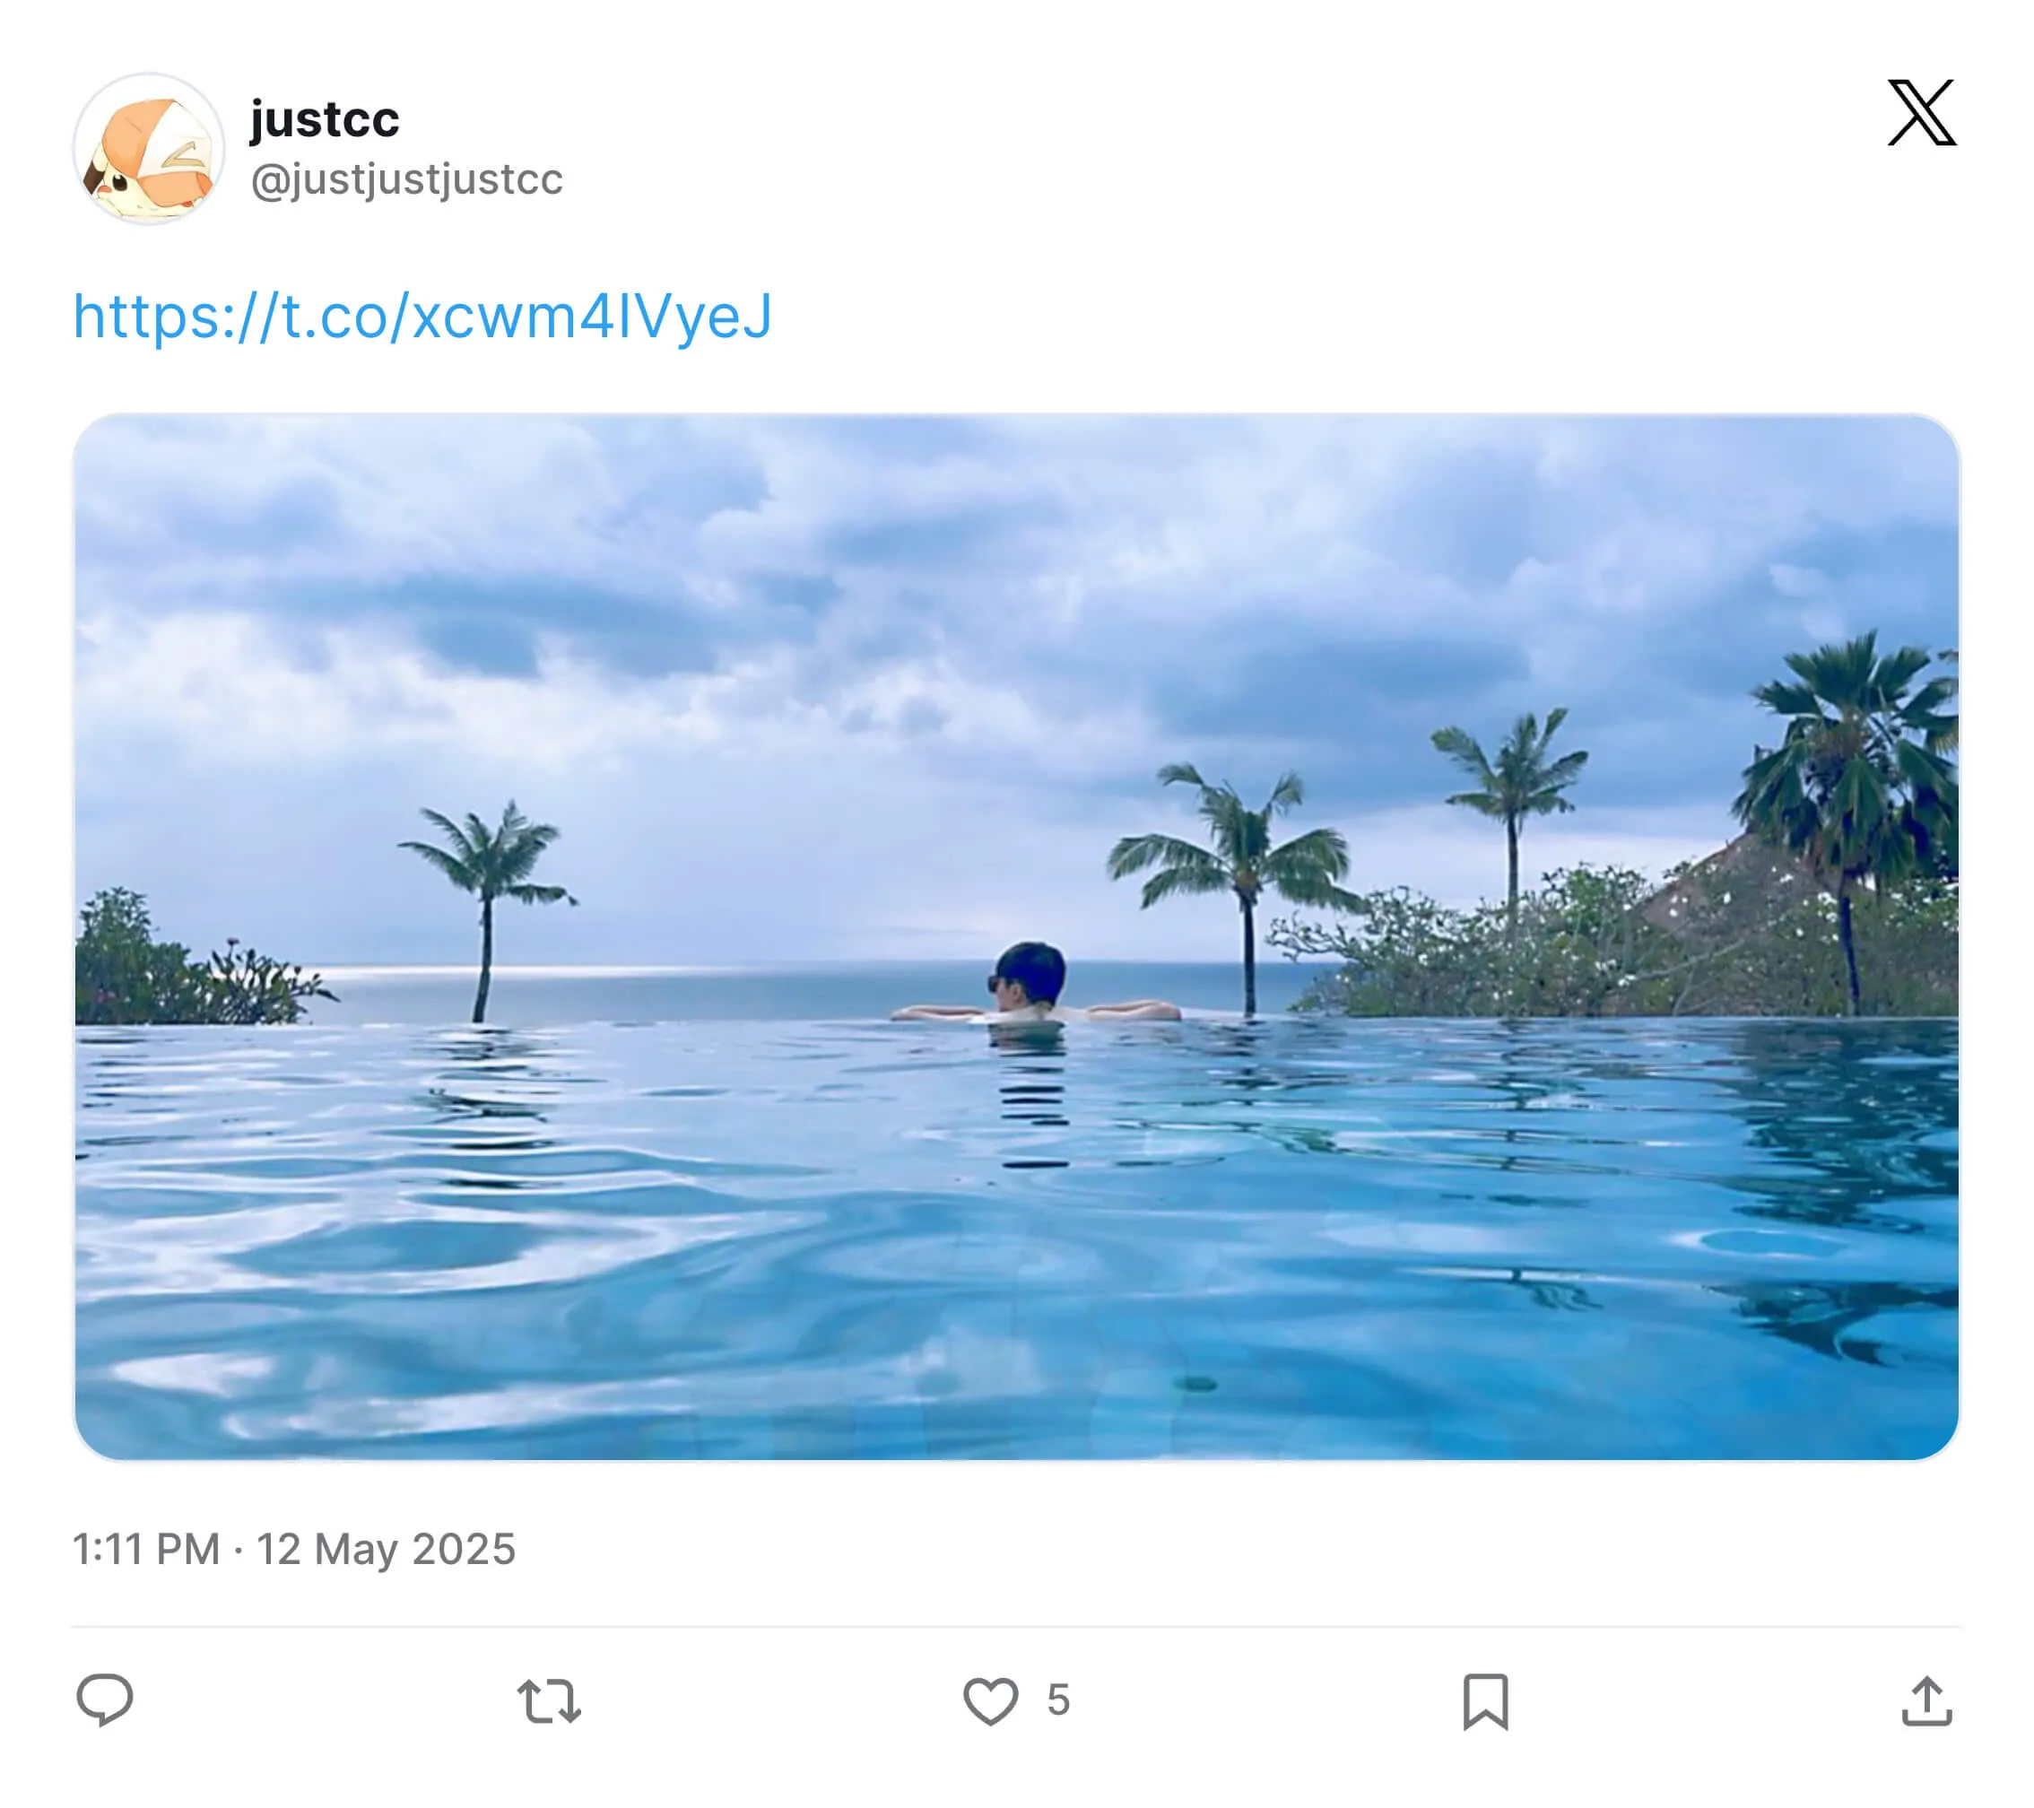Image resolution: width=2034 pixels, height=1808 pixels.
Task: Follow the t.co/xcwm4IVyeJ link
Action: (422, 317)
